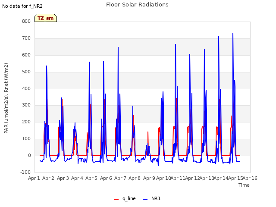Click the Time axis label
This screenshot has height=207, width=276.
tap(244, 185)
